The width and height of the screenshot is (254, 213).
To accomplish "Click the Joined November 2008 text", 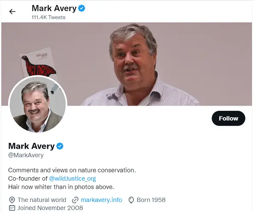I will [50, 208].
